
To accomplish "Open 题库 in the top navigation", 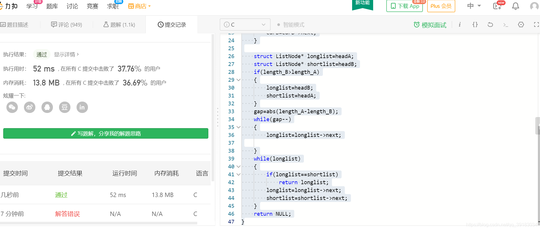I will [x=52, y=6].
